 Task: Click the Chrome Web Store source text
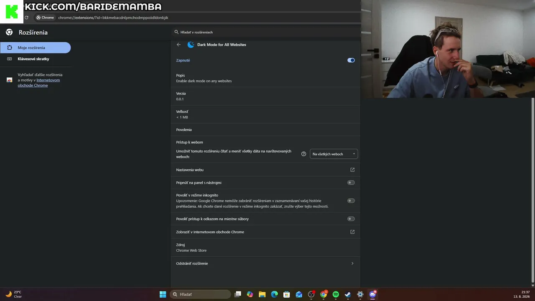pos(191,250)
